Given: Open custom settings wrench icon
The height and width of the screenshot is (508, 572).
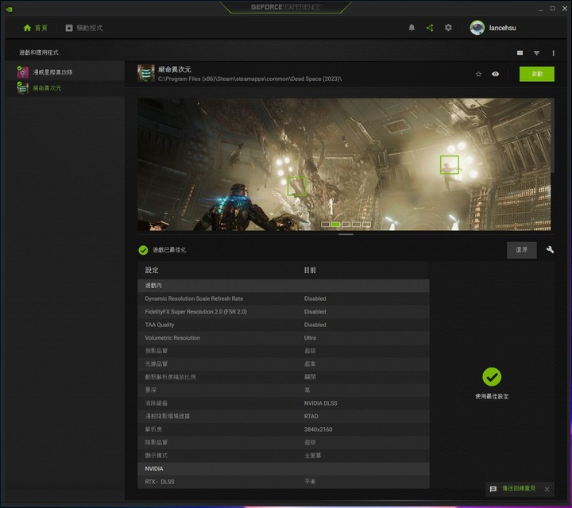Looking at the screenshot, I should coord(550,249).
